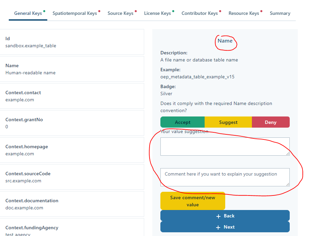Click Save comment/new value
The height and width of the screenshot is (236, 312).
192,201
